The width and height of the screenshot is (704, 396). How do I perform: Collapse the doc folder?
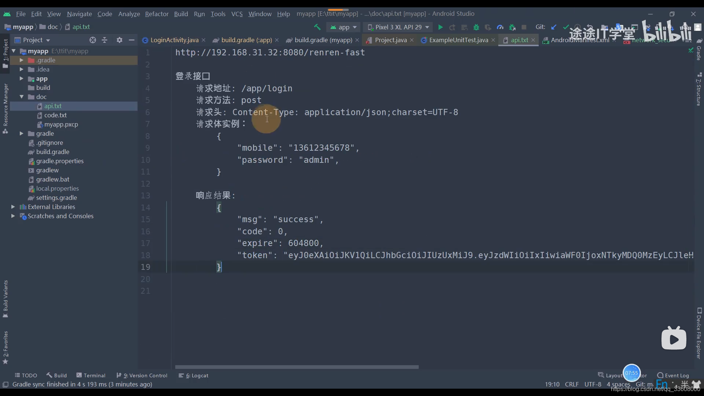[21, 97]
